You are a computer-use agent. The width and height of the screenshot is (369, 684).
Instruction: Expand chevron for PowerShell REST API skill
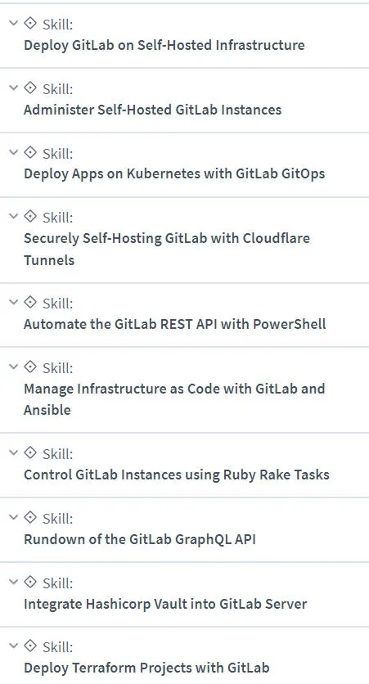(14, 302)
